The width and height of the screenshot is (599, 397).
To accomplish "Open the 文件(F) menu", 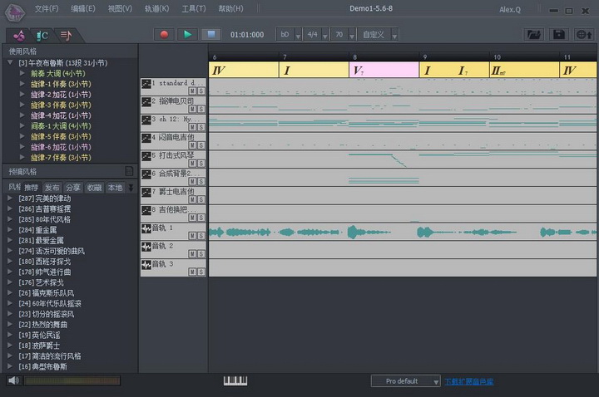I will pyautogui.click(x=47, y=8).
